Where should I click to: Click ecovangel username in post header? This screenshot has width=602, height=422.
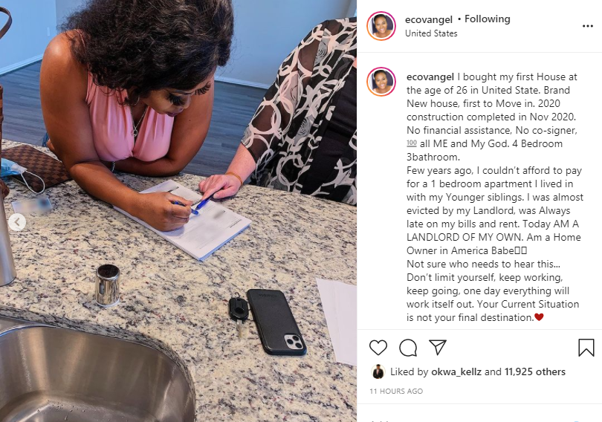(x=429, y=19)
